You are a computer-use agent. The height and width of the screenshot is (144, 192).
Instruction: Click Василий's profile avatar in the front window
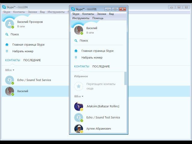(79, 30)
